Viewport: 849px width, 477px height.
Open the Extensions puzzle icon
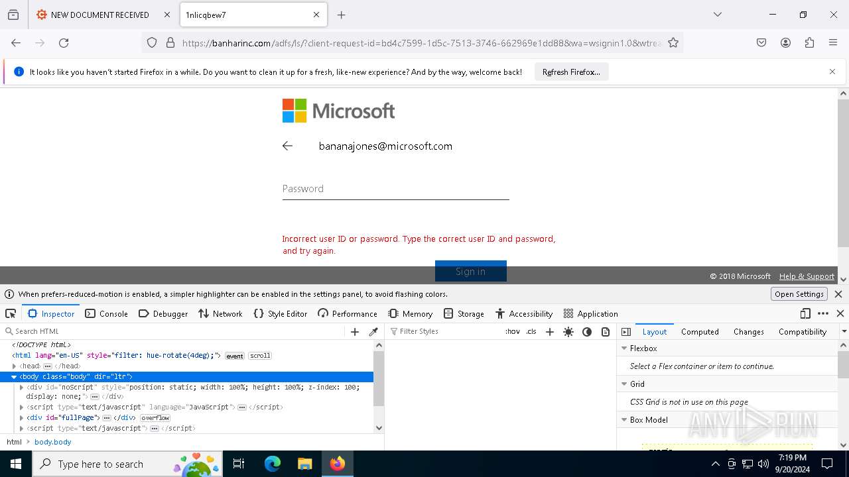(809, 42)
